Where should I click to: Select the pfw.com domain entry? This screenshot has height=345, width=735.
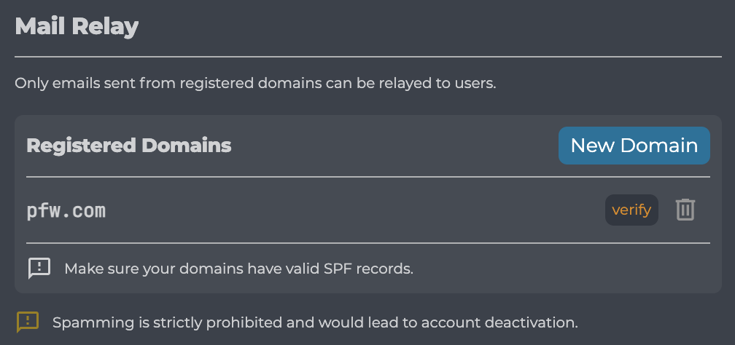click(x=66, y=211)
